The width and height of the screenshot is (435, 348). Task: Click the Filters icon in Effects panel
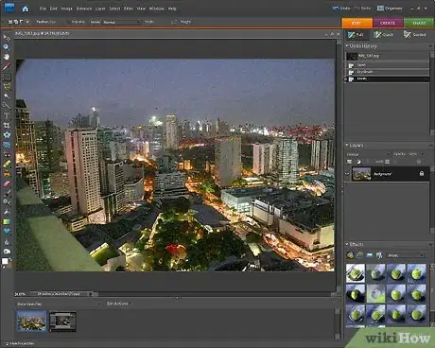pyautogui.click(x=350, y=255)
